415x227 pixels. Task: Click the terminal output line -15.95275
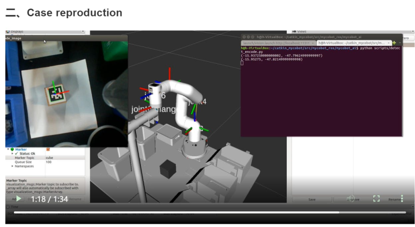tap(271, 59)
